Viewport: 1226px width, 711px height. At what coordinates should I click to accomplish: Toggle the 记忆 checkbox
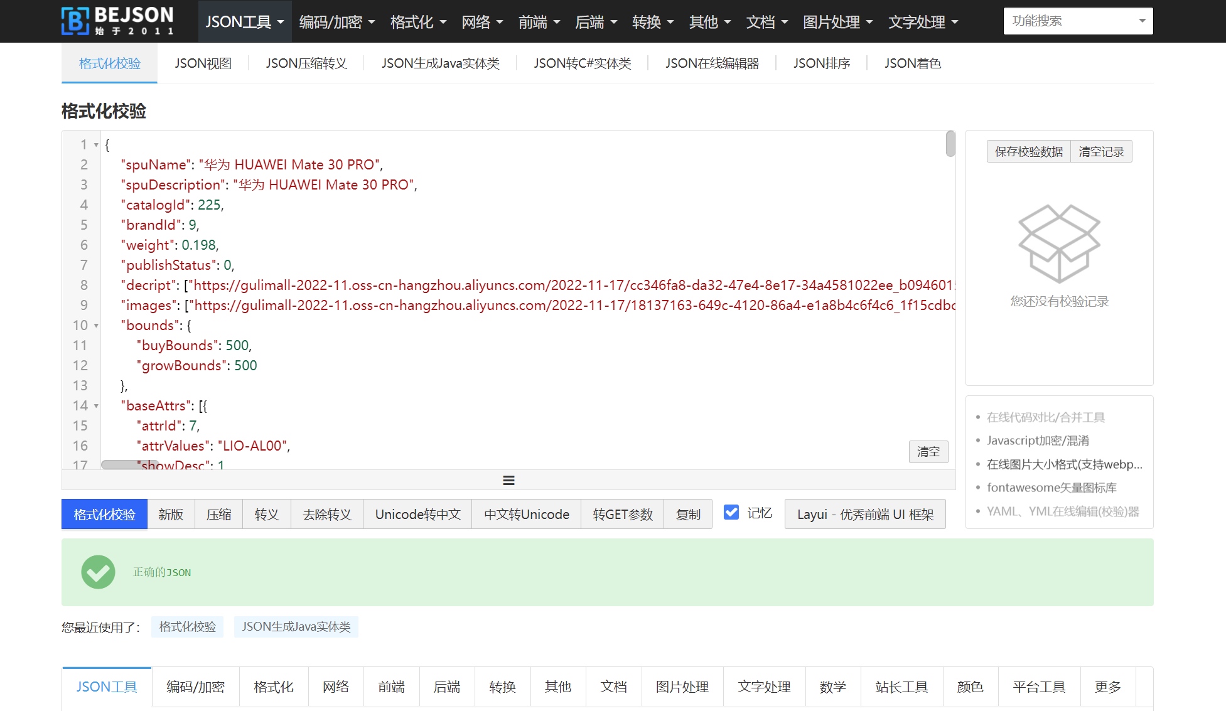pos(731,513)
